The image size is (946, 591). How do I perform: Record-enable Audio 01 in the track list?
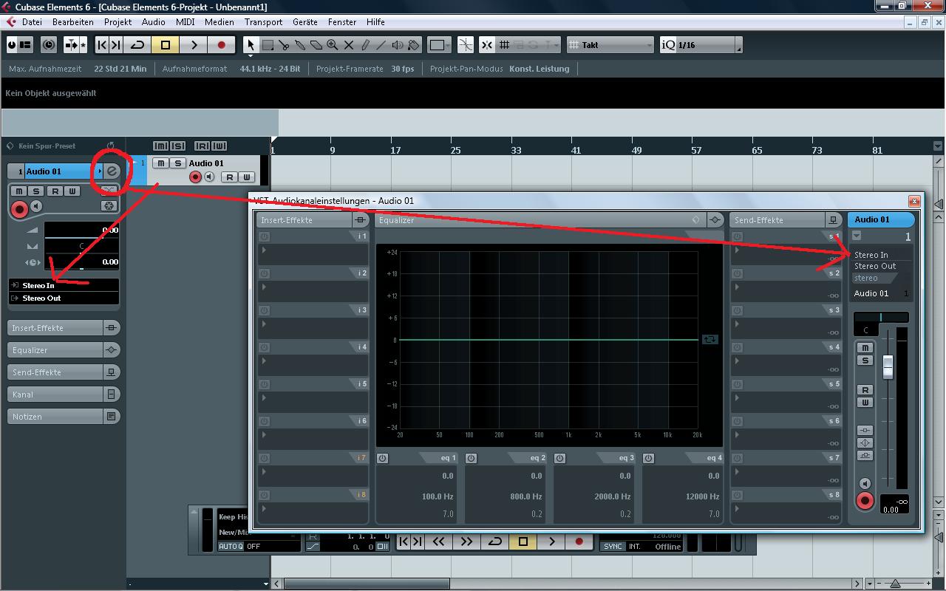pyautogui.click(x=196, y=177)
